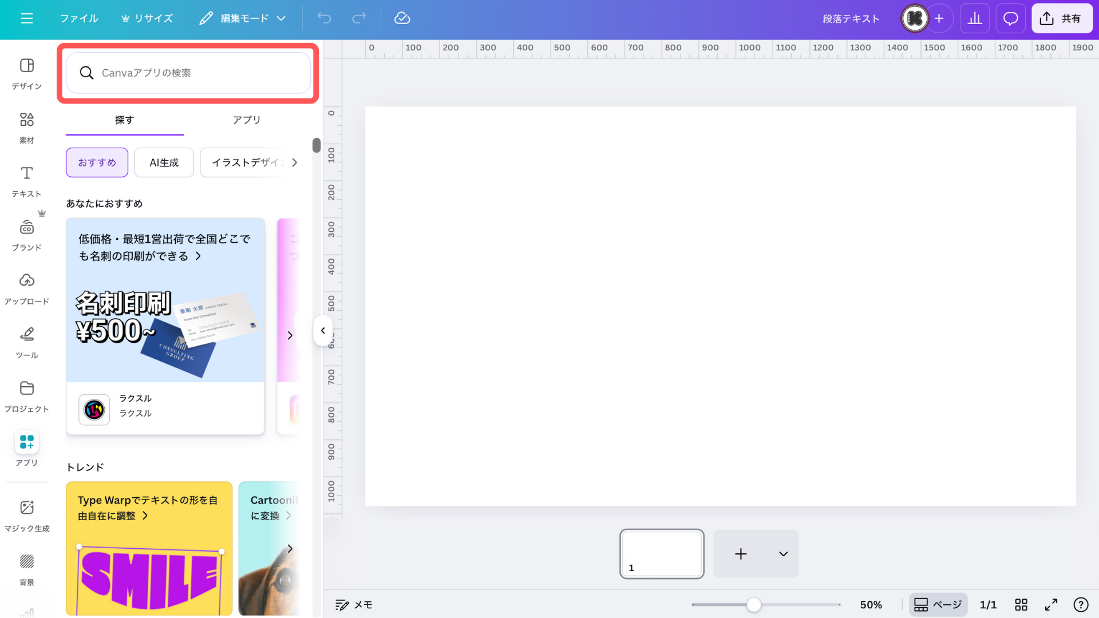Open the メモ notes panel
1099x618 pixels.
[354, 605]
